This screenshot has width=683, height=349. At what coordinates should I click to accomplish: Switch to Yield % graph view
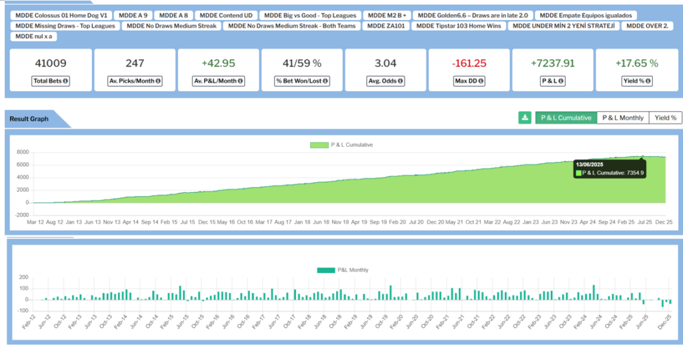pyautogui.click(x=665, y=117)
